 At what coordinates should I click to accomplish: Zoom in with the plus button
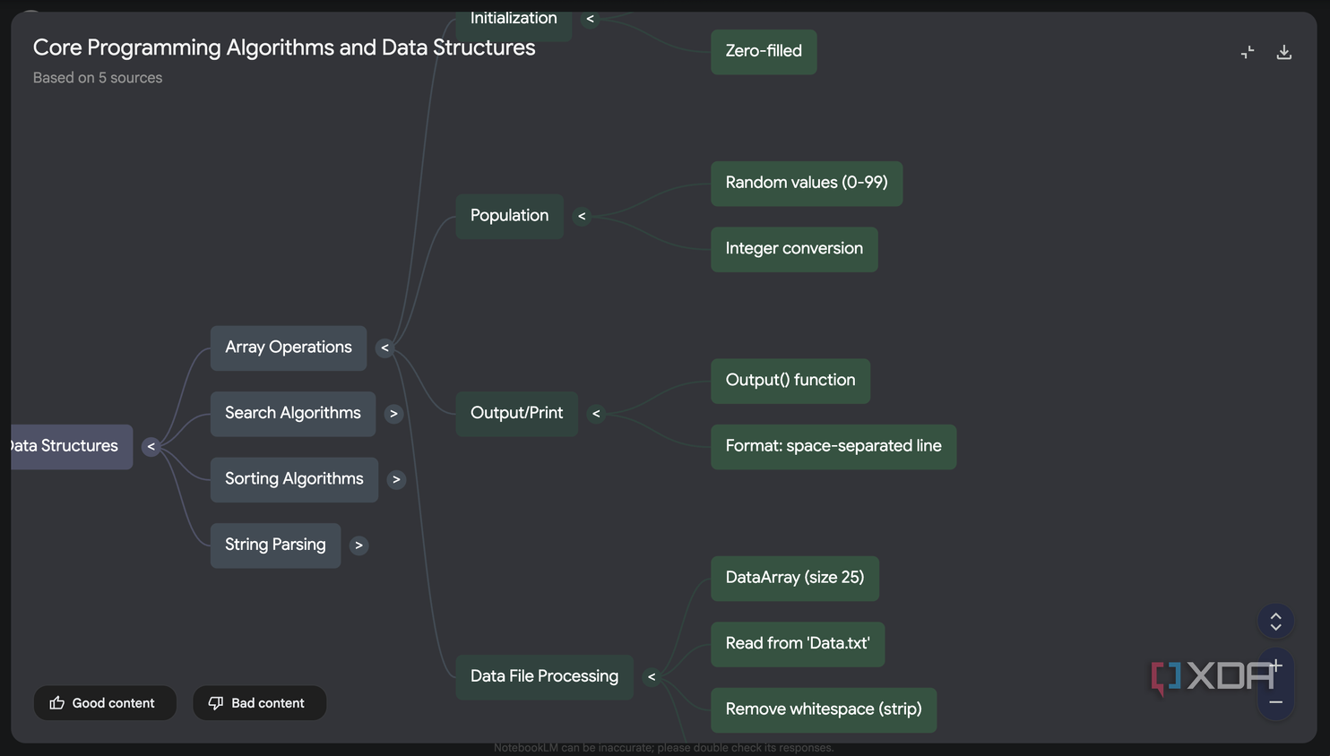(x=1275, y=666)
